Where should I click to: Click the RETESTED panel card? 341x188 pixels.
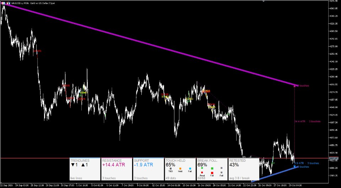coord(244,169)
